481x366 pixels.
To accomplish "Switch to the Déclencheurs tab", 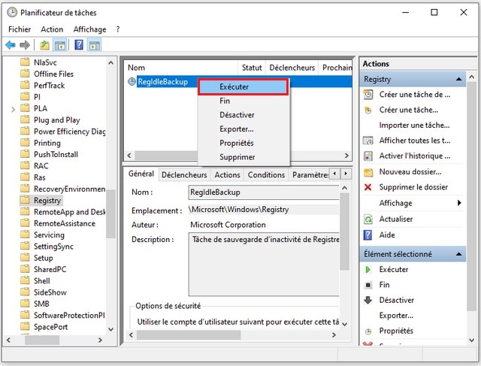I will [x=184, y=175].
